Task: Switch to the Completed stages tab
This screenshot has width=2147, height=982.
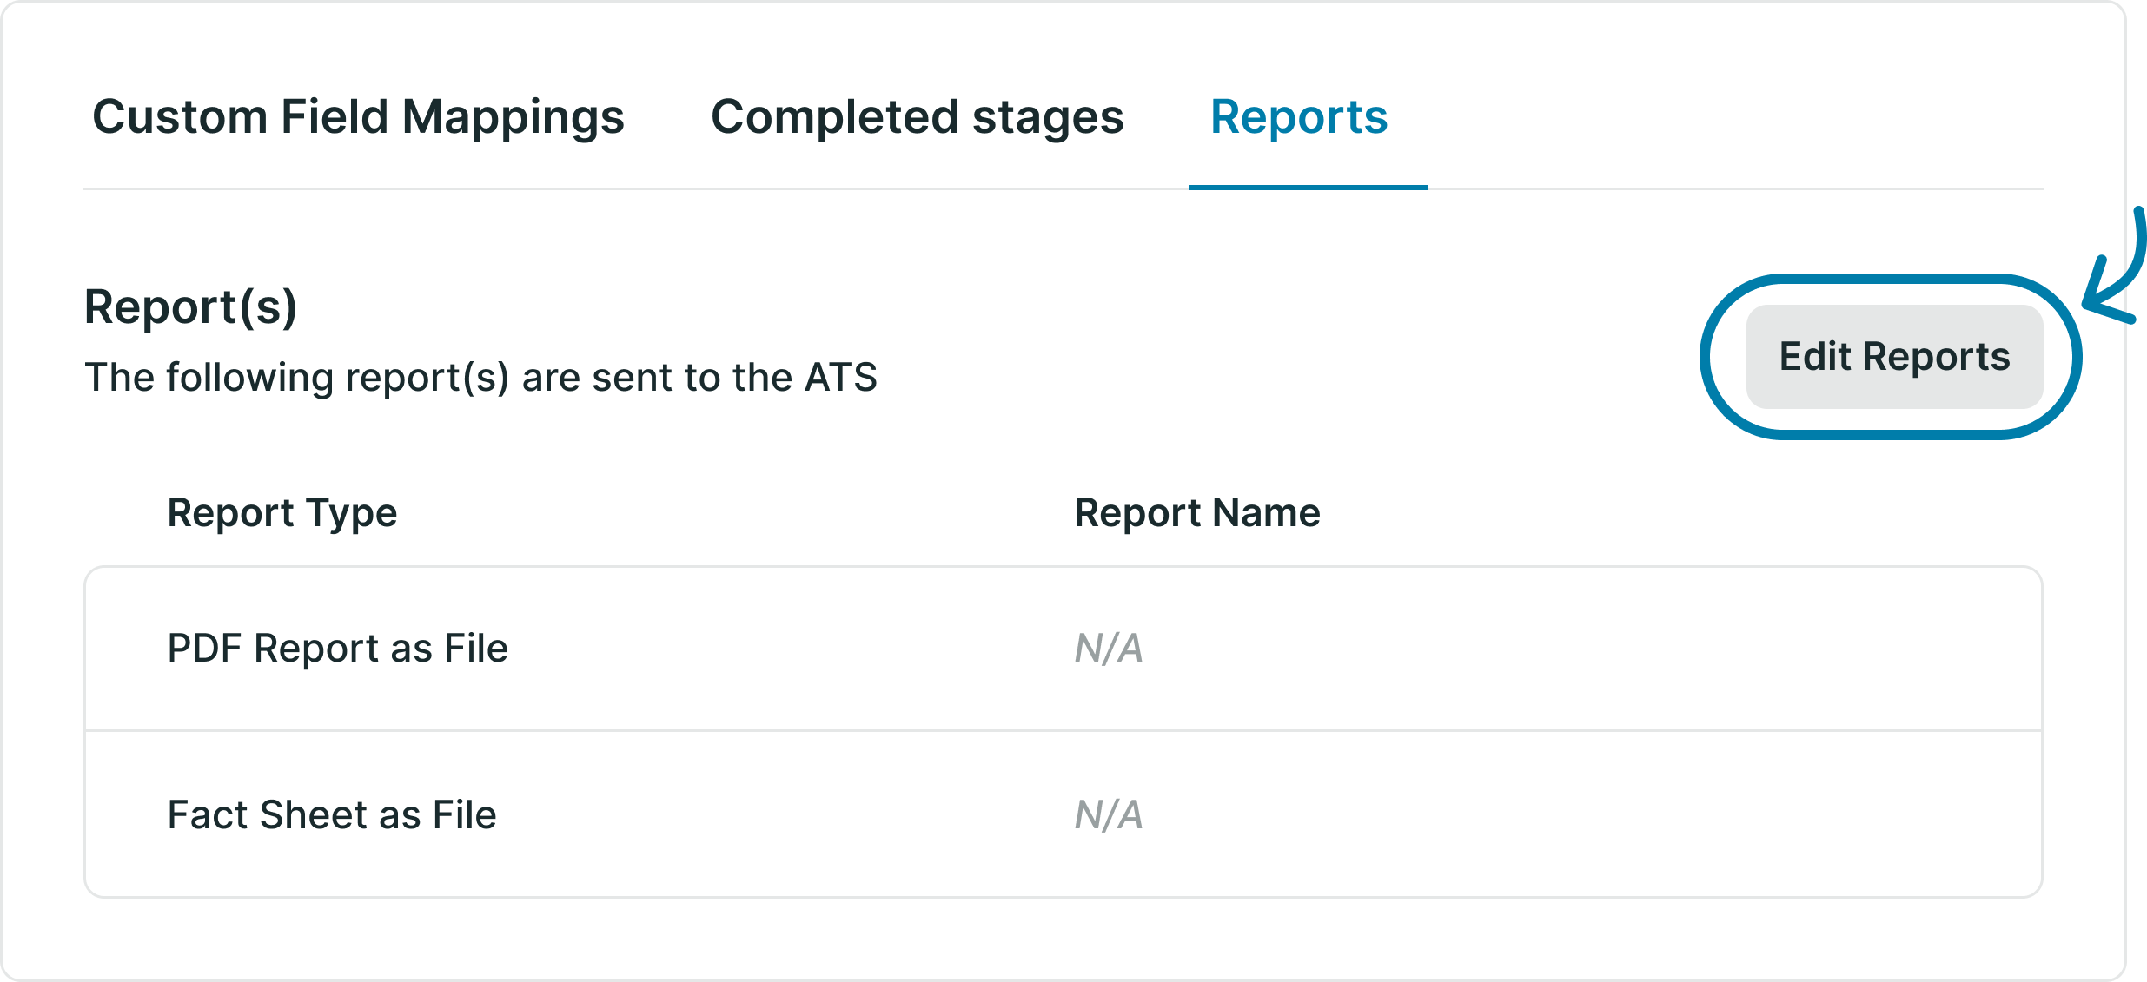Action: tap(917, 117)
